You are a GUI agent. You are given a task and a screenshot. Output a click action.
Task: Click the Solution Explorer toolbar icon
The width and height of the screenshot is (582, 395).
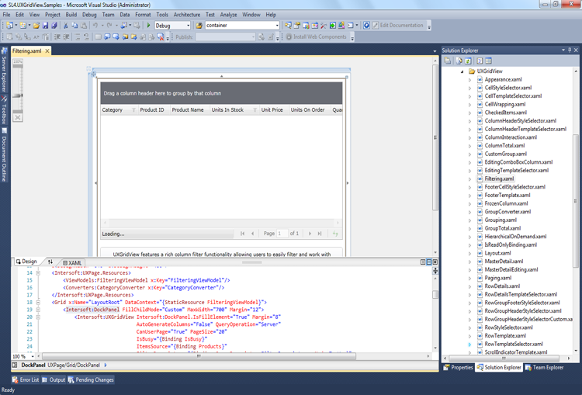coord(288,26)
